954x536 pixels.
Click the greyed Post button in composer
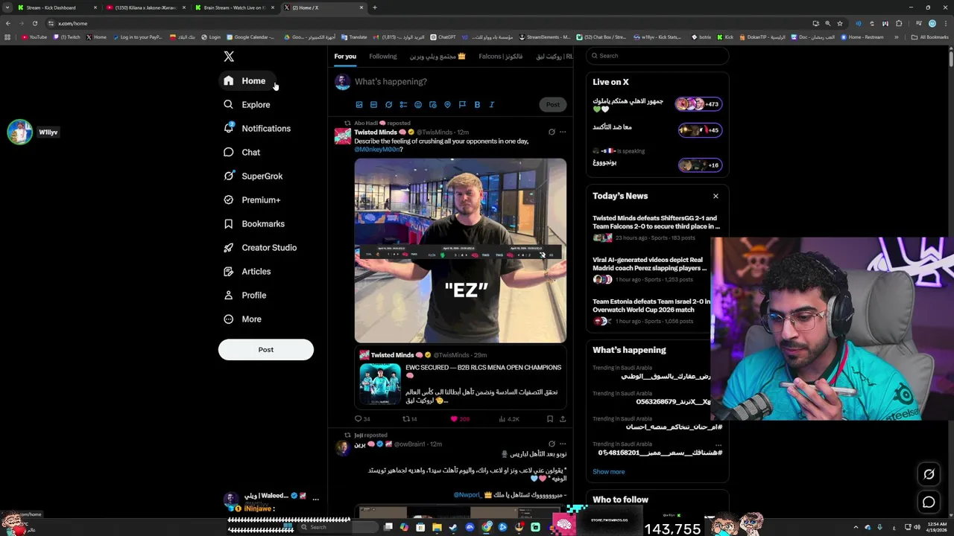click(552, 105)
